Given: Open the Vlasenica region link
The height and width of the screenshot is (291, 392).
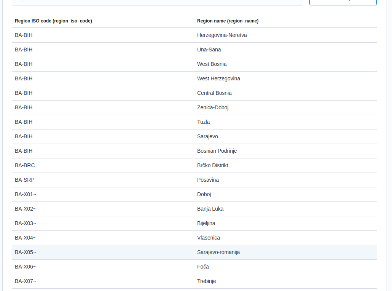Looking at the screenshot, I should [x=209, y=238].
